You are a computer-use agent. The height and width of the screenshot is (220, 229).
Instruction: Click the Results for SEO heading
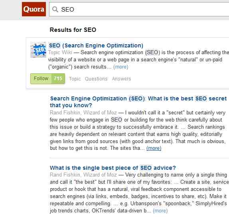tap(73, 30)
